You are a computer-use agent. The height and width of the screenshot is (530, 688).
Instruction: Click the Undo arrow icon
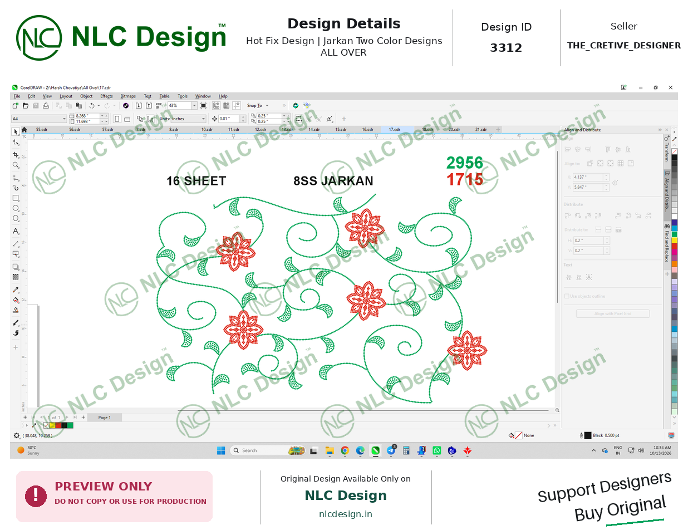pos(91,105)
